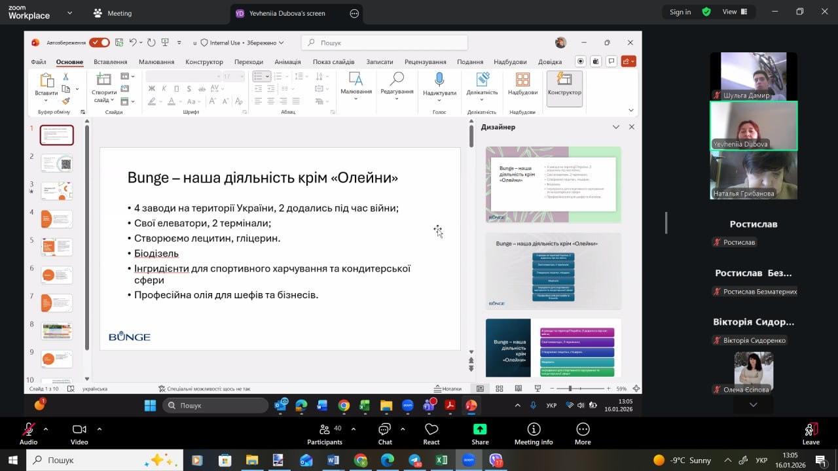
Task: Click the українська language indicator in status bar
Action: [95, 389]
